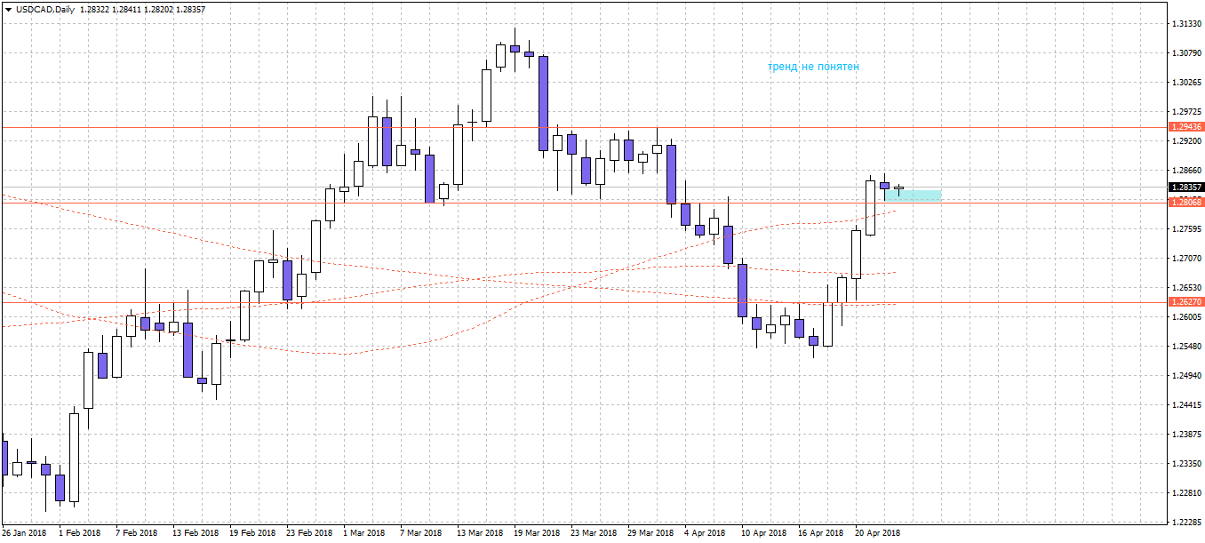Click the 1.23875 price scale label
1205x543 pixels.
click(1187, 434)
